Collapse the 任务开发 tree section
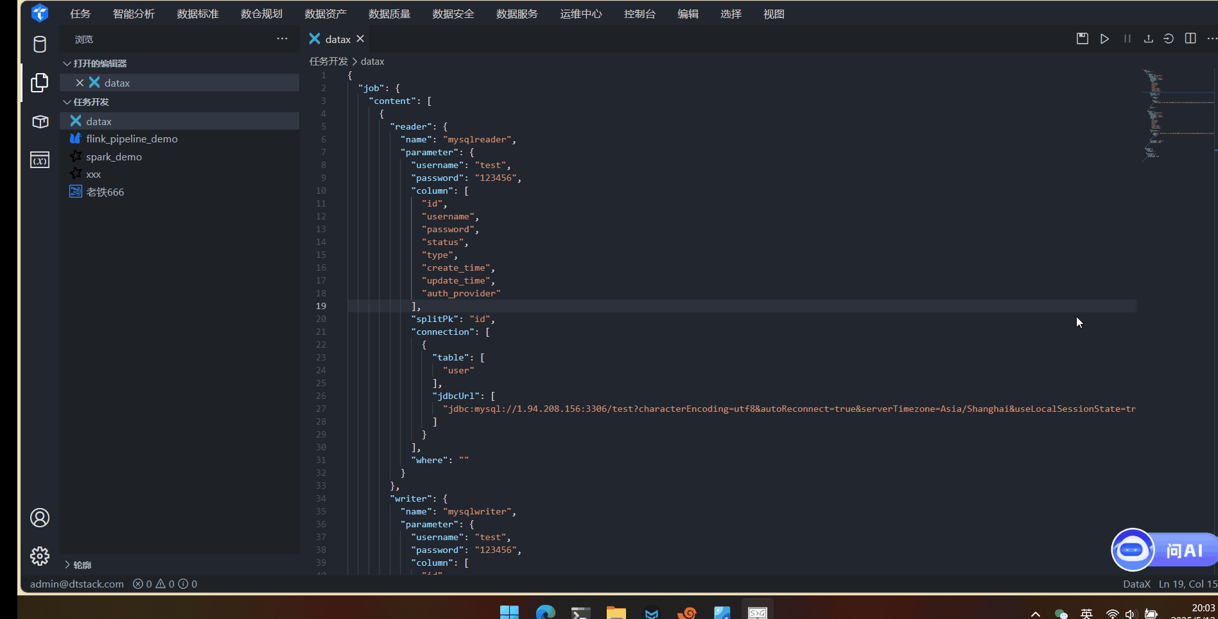The width and height of the screenshot is (1218, 619). click(x=67, y=102)
